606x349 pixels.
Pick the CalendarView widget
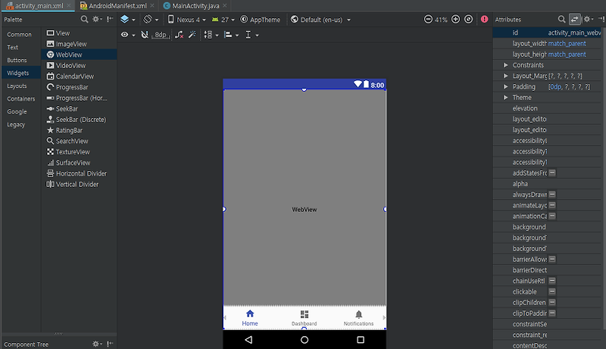click(x=79, y=76)
